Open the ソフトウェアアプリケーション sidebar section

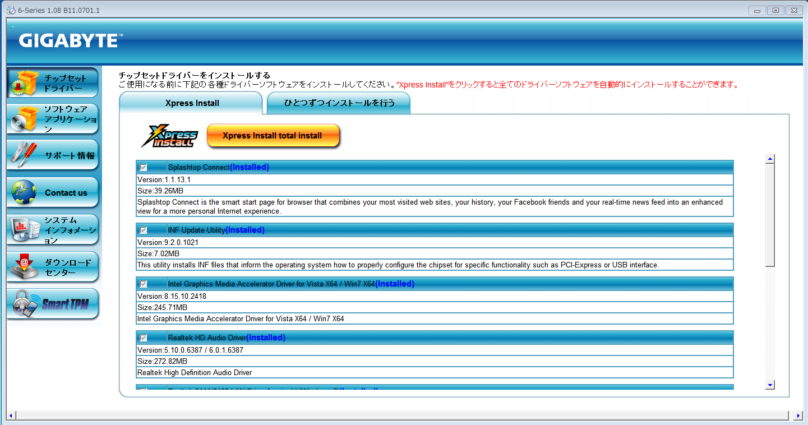[x=53, y=119]
